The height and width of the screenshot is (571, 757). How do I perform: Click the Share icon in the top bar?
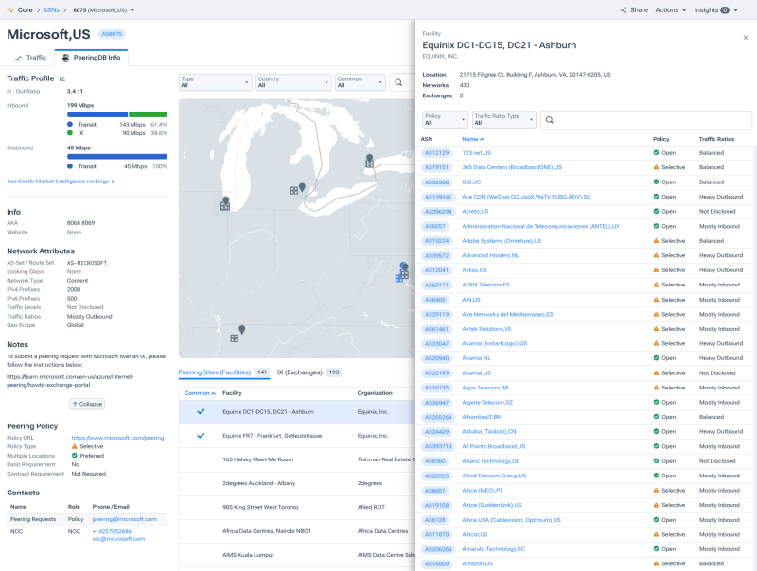624,10
